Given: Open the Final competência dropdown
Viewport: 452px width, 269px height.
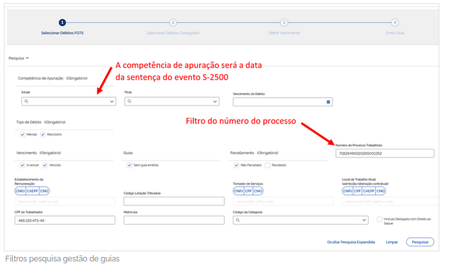Looking at the screenshot, I should [215, 101].
